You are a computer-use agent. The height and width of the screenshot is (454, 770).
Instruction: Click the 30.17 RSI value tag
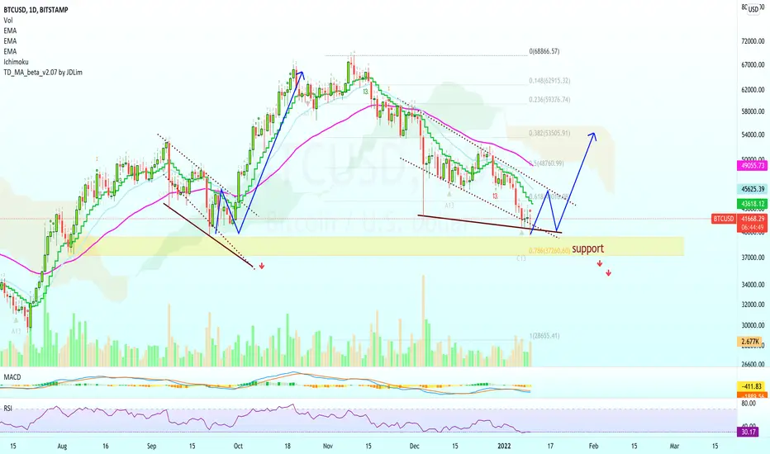click(x=749, y=433)
